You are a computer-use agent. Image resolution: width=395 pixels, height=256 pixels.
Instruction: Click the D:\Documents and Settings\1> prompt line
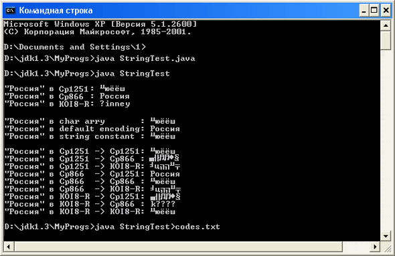point(75,47)
